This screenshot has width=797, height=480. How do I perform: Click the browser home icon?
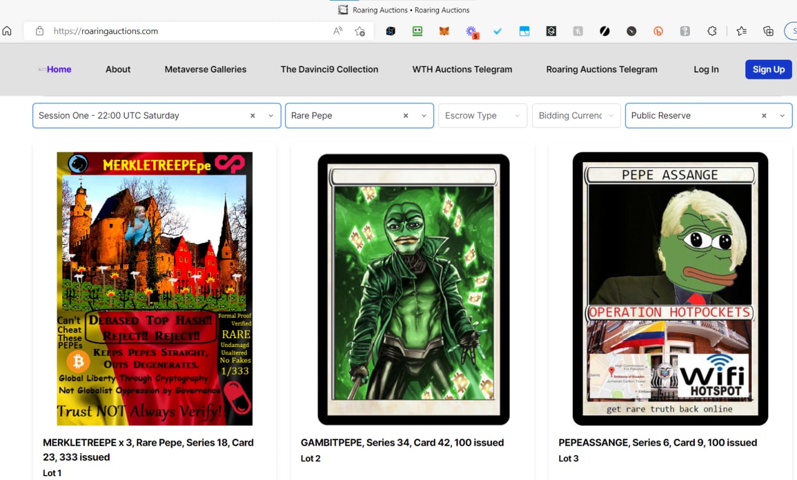(x=7, y=31)
